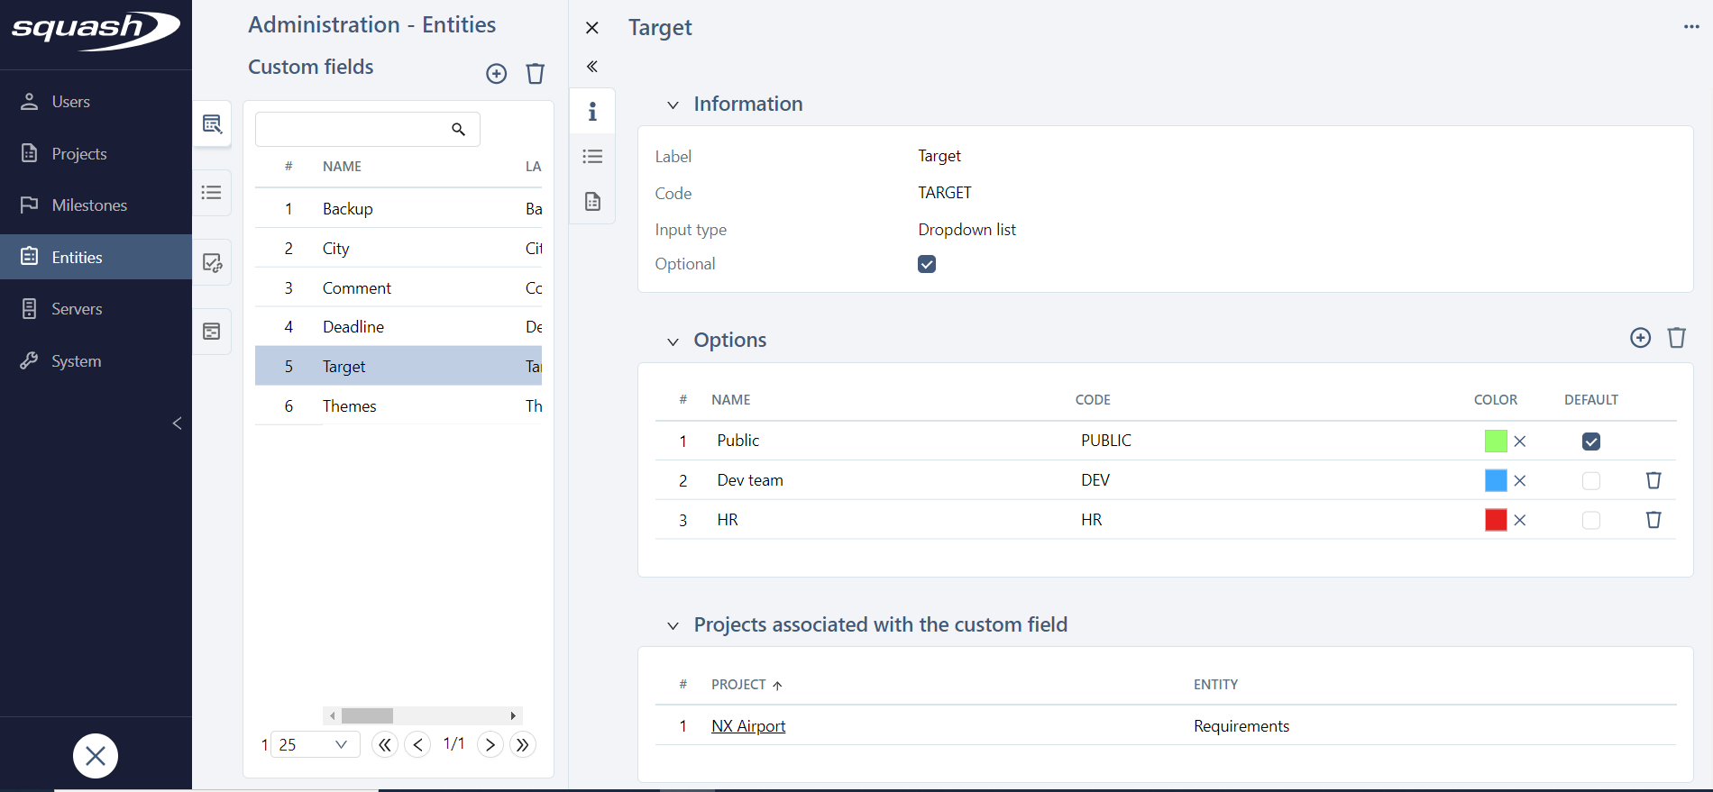
Task: Collapse the Options section
Action: pyautogui.click(x=673, y=341)
